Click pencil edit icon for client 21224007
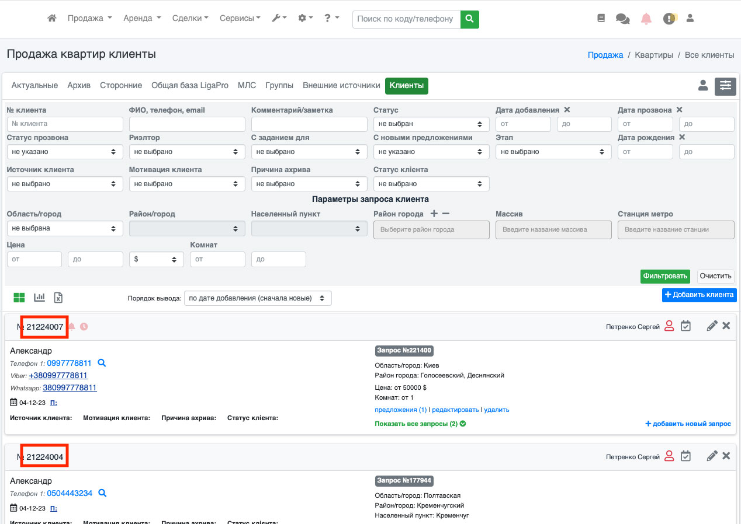This screenshot has height=524, width=741. (711, 326)
